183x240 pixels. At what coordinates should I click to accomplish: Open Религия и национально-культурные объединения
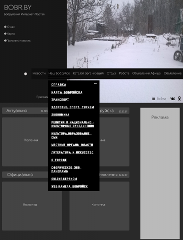[73, 124]
